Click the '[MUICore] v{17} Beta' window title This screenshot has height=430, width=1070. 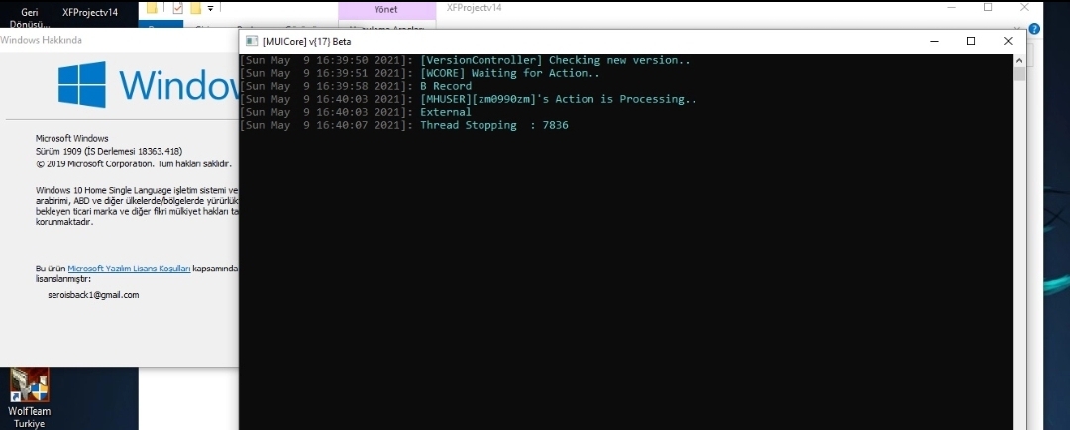(x=306, y=41)
